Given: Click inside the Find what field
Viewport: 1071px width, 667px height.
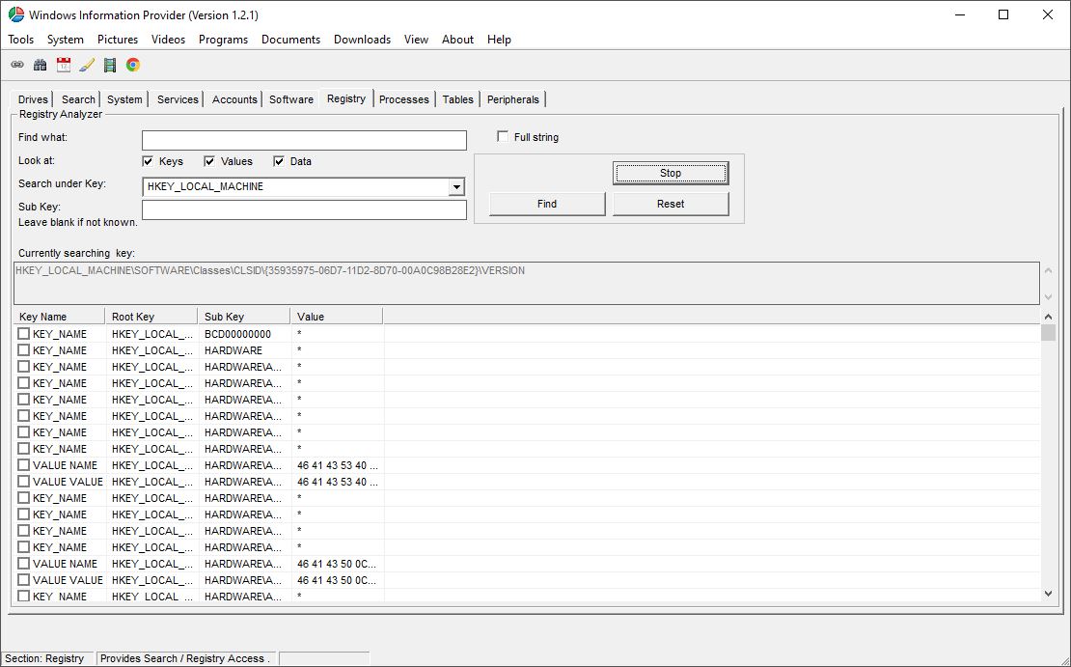Looking at the screenshot, I should [x=302, y=139].
